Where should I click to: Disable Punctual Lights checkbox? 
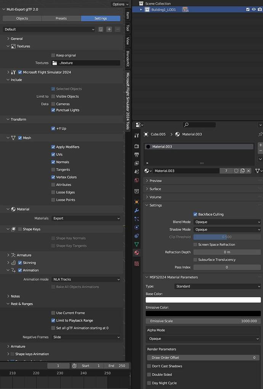tap(53, 110)
